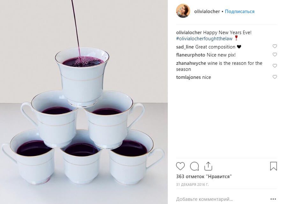Click olivialocher username in post header
Viewport: 282px width, 204px height.
(x=207, y=11)
